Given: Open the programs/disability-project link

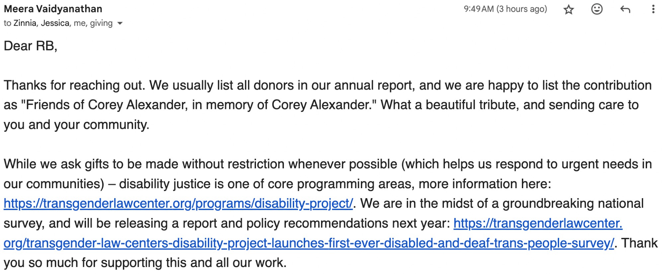Looking at the screenshot, I should click(x=178, y=203).
